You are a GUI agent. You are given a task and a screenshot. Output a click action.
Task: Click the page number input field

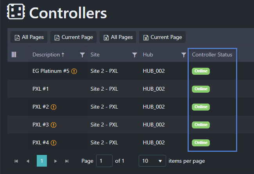point(104,161)
